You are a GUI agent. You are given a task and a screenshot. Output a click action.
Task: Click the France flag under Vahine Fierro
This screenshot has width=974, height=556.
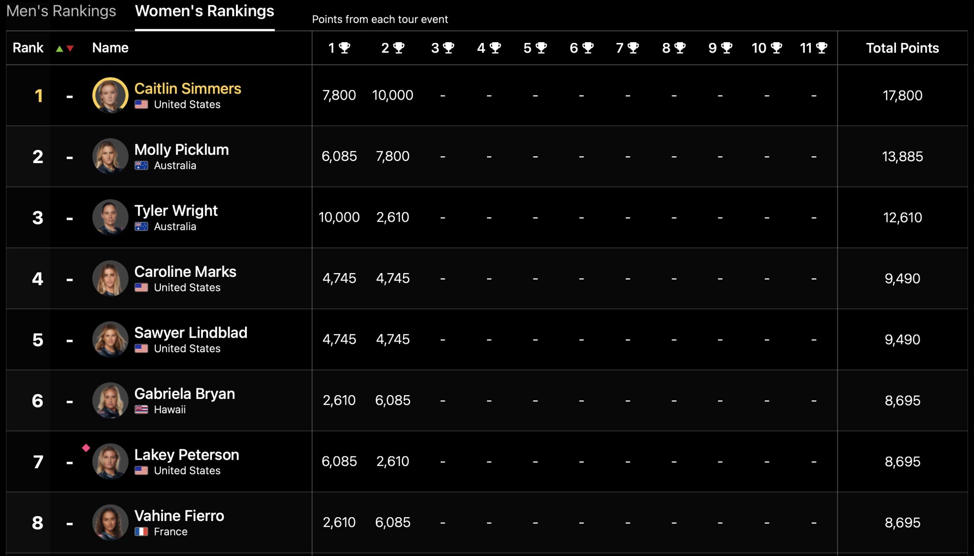coord(141,532)
